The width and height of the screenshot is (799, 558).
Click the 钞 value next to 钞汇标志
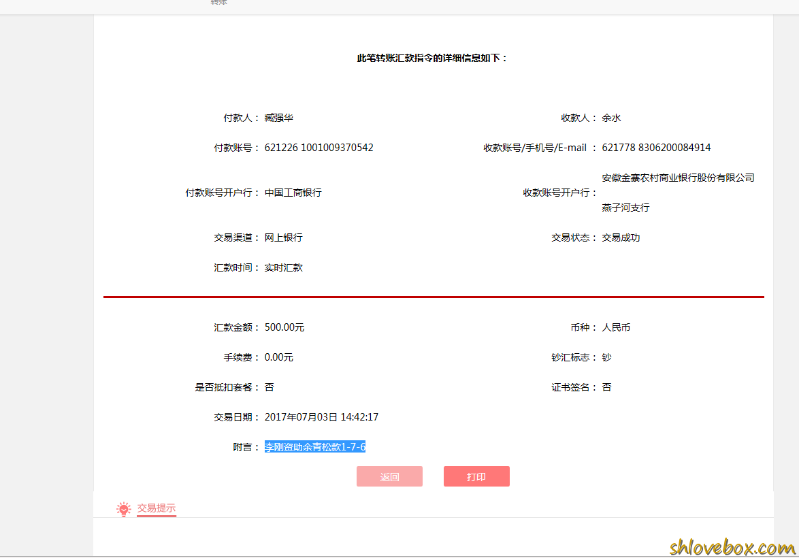click(x=606, y=357)
